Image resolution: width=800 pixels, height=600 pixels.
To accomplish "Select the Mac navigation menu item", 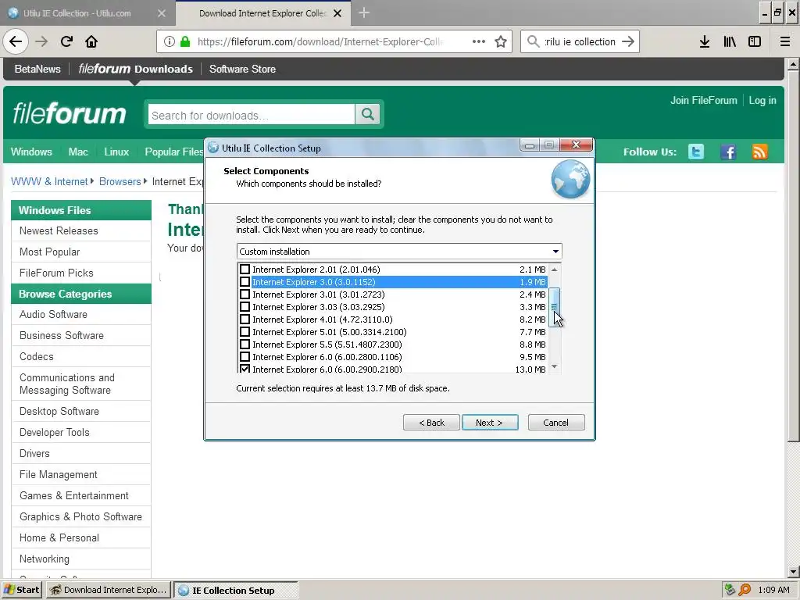I will coord(78,152).
